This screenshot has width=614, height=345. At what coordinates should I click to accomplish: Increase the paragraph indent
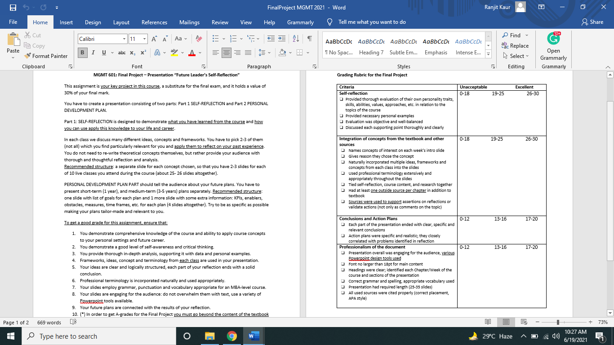click(281, 39)
